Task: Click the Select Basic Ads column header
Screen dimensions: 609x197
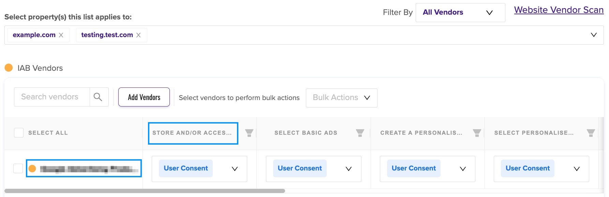Action: [306, 133]
